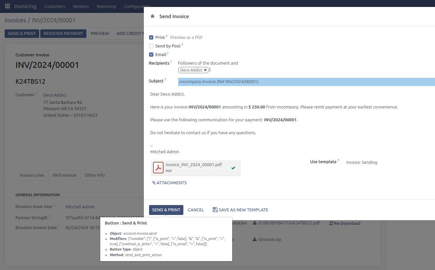This screenshot has height=270, width=435.
Task: Click the paperclip Attachments icon
Action: coord(154,183)
